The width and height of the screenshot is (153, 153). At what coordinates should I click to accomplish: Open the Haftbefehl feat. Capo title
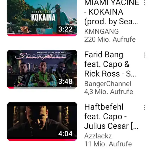click(111, 116)
